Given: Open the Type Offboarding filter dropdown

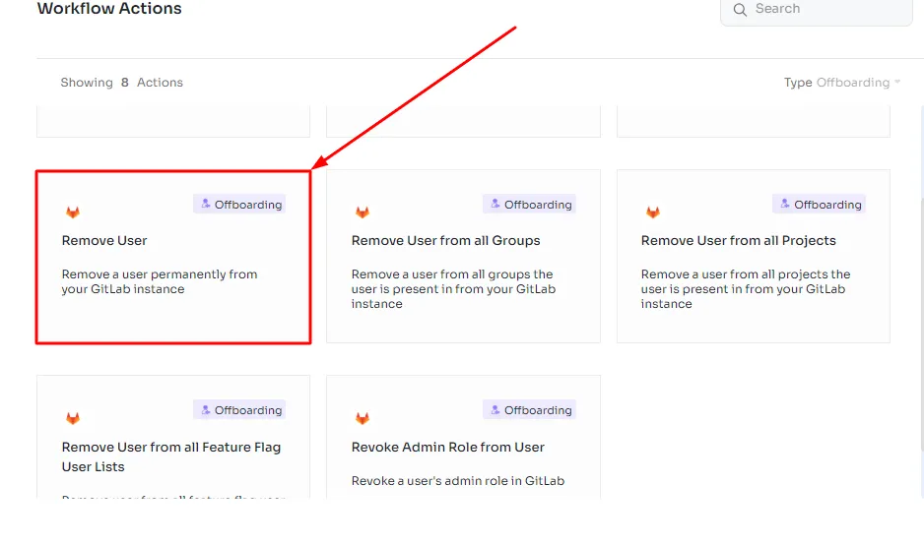Looking at the screenshot, I should [x=842, y=83].
